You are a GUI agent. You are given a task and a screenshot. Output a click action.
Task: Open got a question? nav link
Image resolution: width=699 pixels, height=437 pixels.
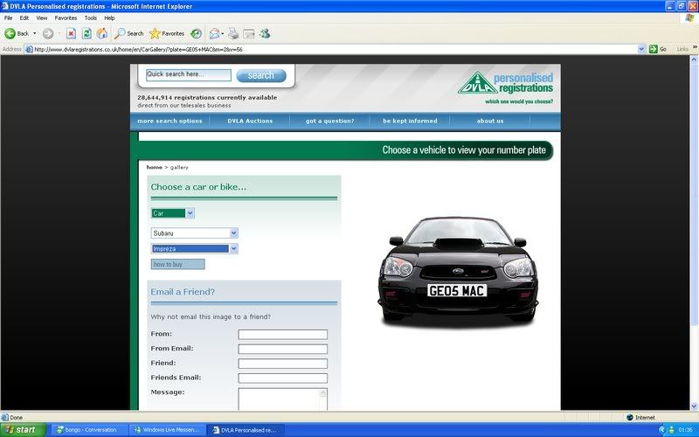pyautogui.click(x=330, y=121)
